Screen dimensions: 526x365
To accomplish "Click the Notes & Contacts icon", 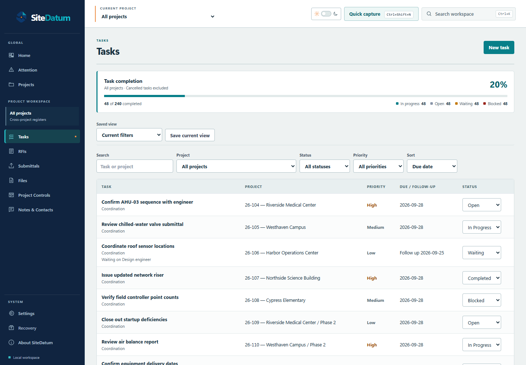I will point(11,210).
